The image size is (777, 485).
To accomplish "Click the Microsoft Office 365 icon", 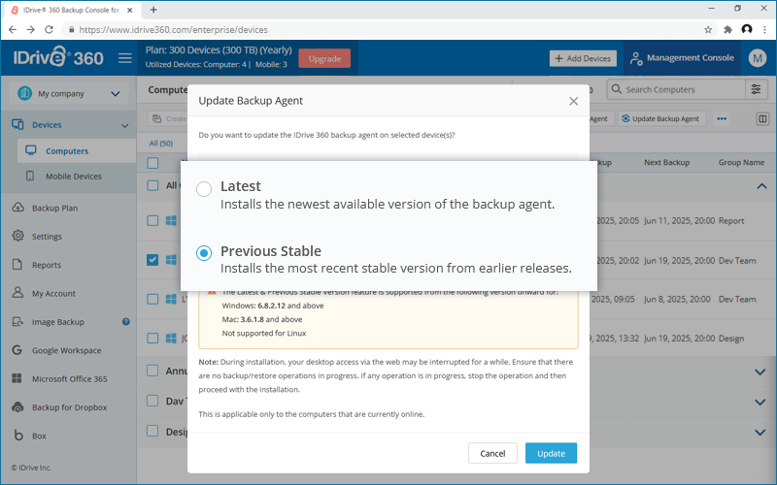I will click(x=17, y=378).
